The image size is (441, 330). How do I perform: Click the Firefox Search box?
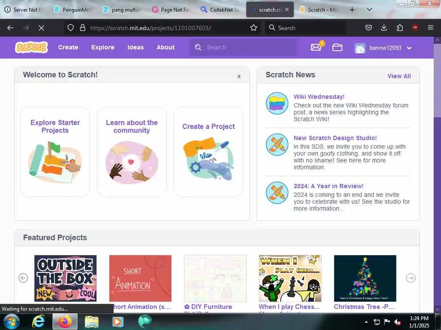(305, 28)
